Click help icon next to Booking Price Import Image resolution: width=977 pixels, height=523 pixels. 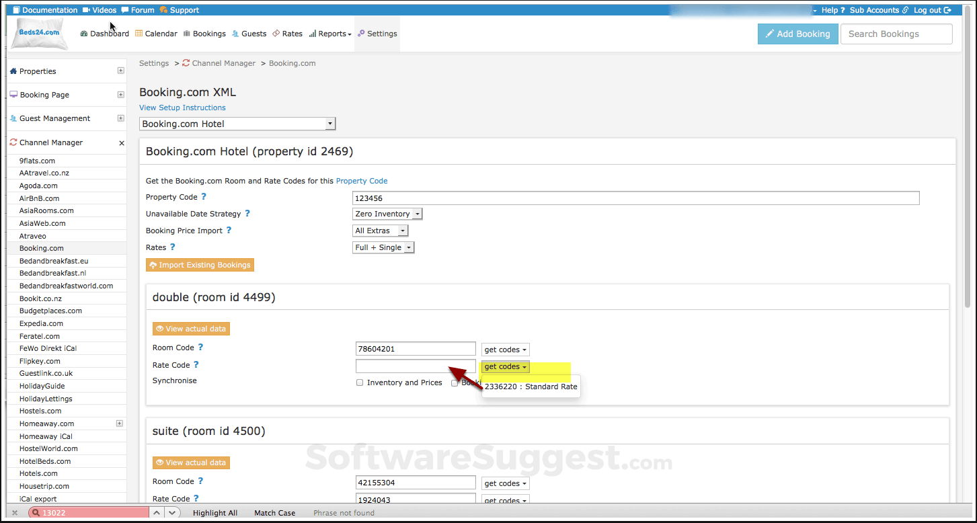coord(229,231)
